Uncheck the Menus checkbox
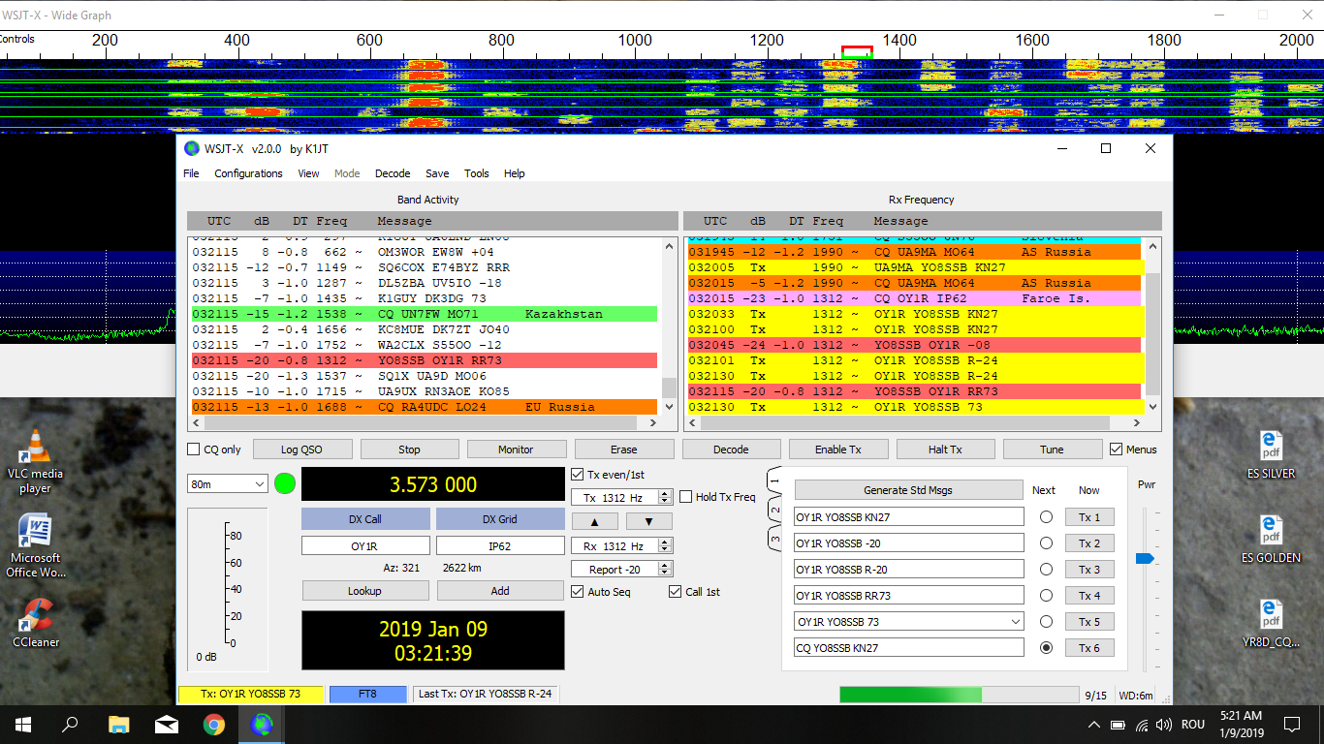The image size is (1324, 744). (1117, 449)
